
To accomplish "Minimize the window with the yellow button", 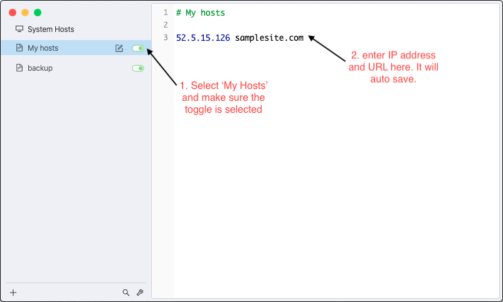I will click(25, 13).
